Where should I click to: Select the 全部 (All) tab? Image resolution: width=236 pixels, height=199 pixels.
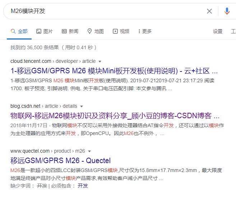(x=19, y=31)
